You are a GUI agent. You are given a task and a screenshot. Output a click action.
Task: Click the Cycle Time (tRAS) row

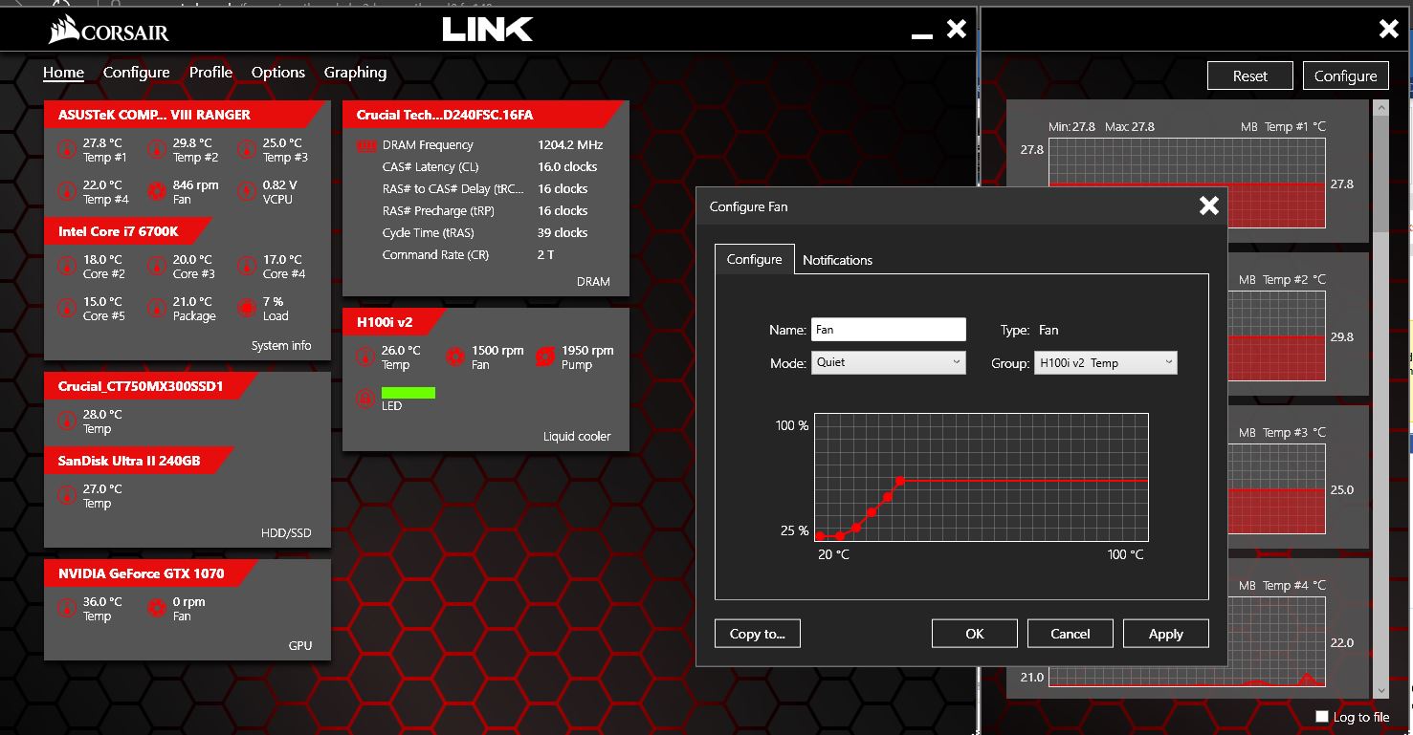(x=484, y=233)
